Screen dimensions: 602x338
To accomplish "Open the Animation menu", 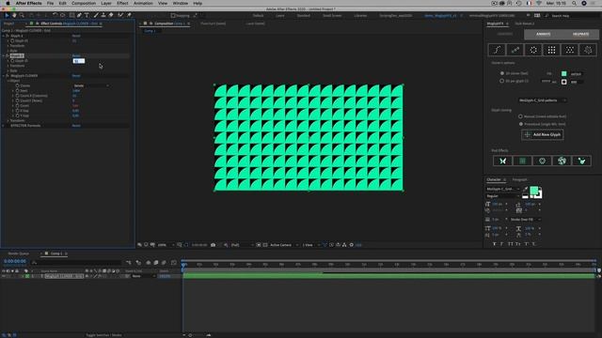I will click(x=143, y=3).
